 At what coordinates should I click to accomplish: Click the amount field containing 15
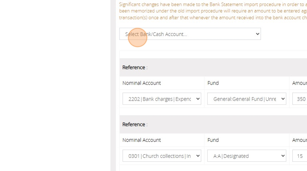click(301, 156)
